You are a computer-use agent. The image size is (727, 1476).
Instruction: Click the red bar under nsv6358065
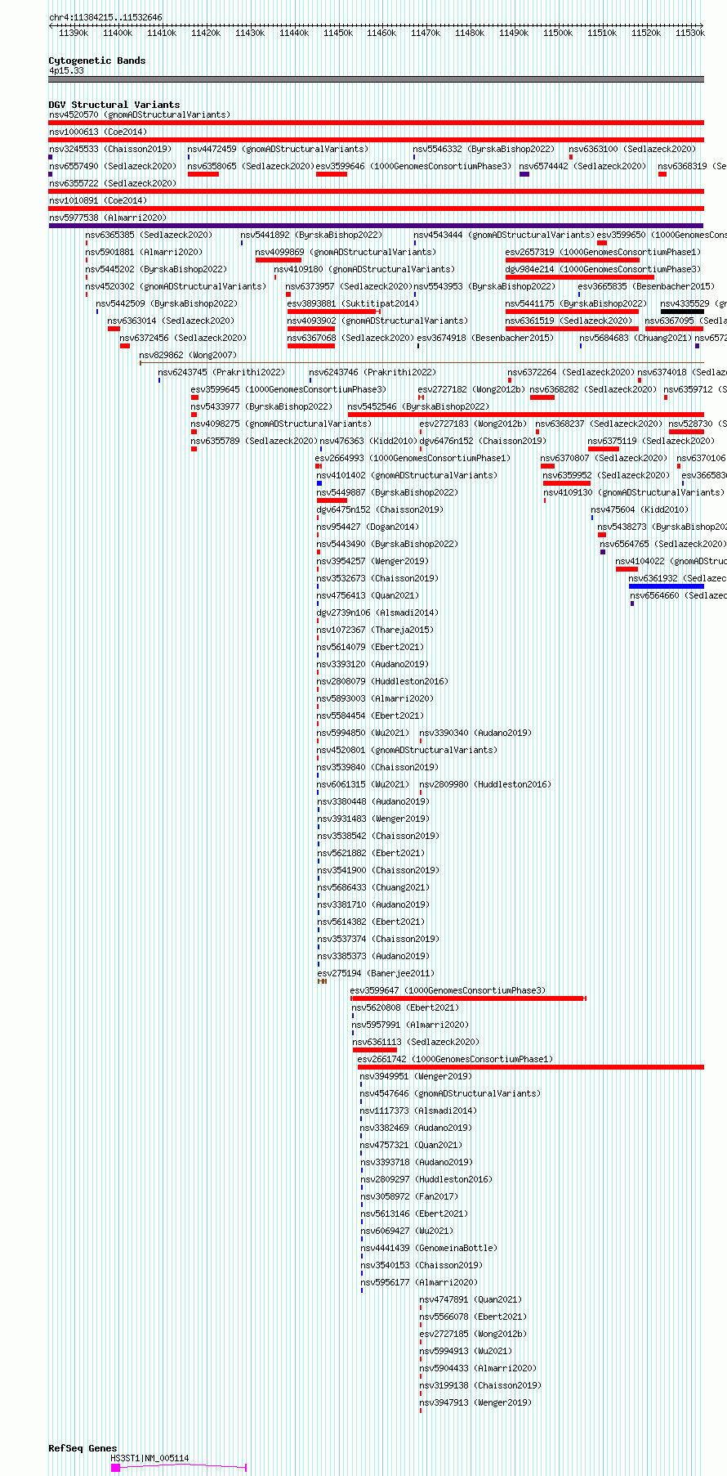point(203,174)
